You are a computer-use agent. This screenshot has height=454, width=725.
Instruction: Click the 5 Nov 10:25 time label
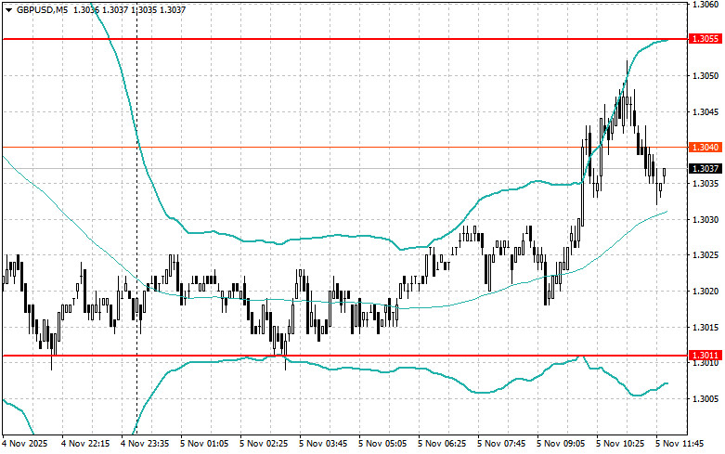620,444
